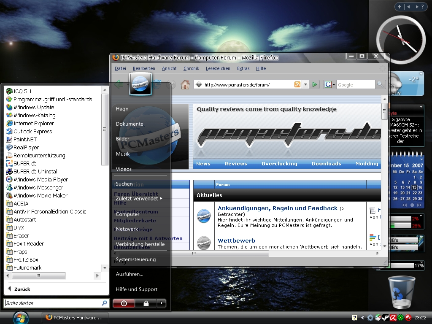Open the Extras menu
432x324 pixels.
pos(243,68)
